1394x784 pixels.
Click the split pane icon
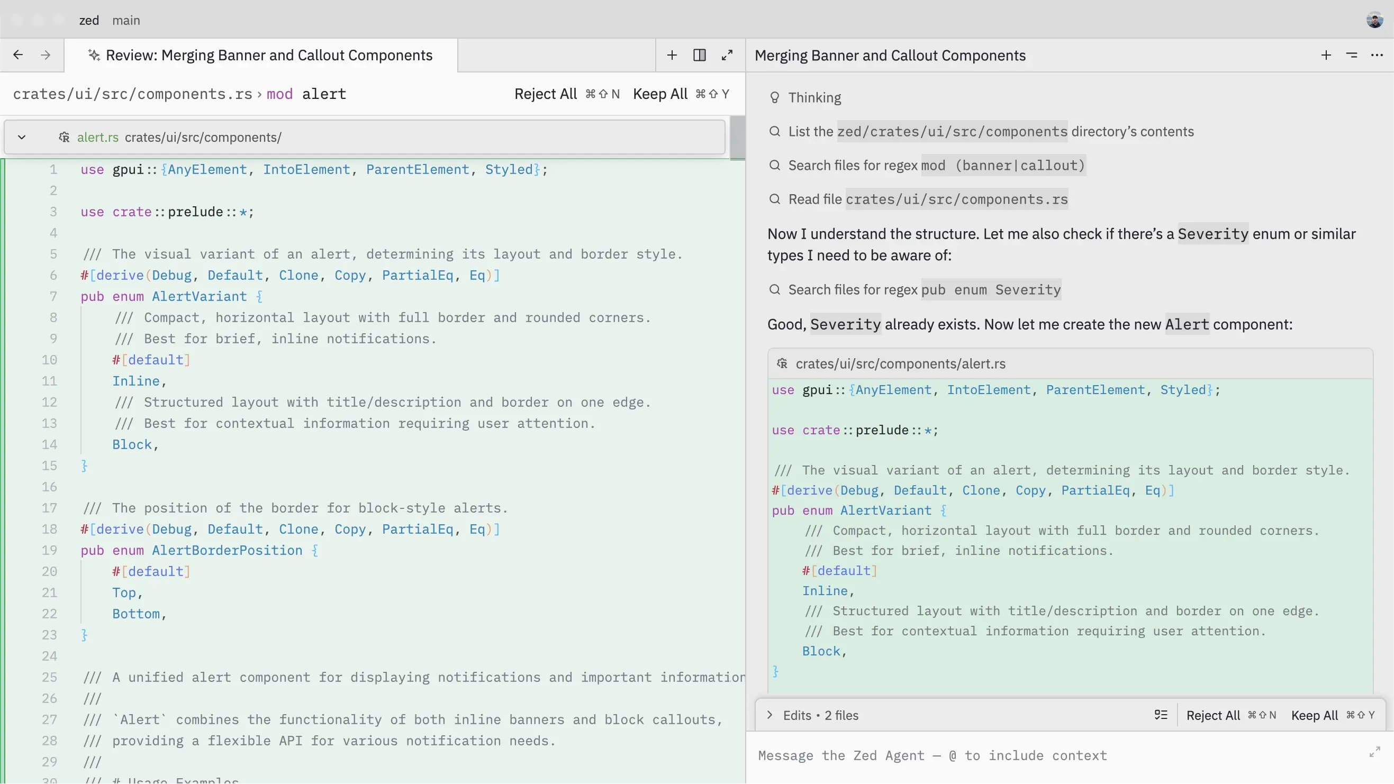coord(699,54)
